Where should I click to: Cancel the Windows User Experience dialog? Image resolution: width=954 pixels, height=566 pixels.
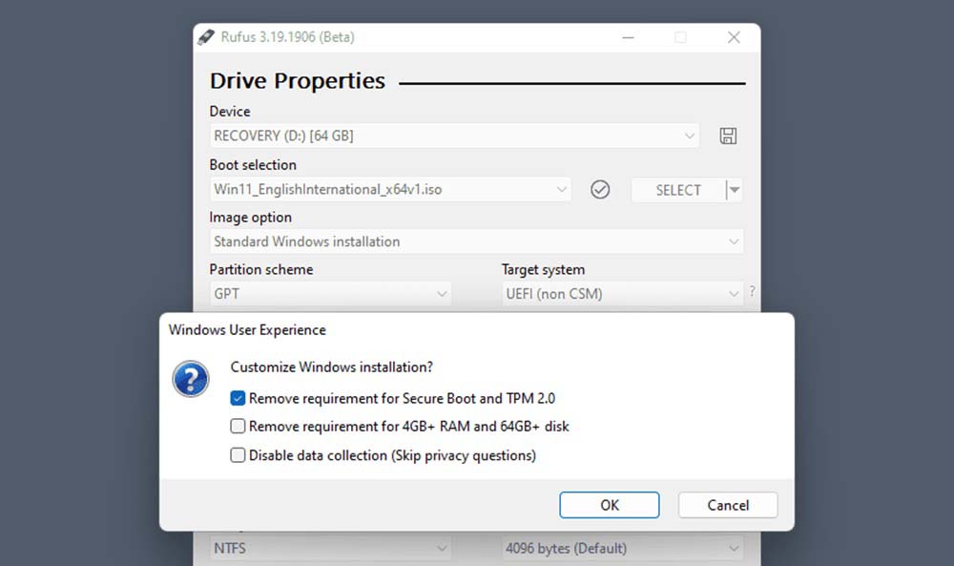[728, 505]
